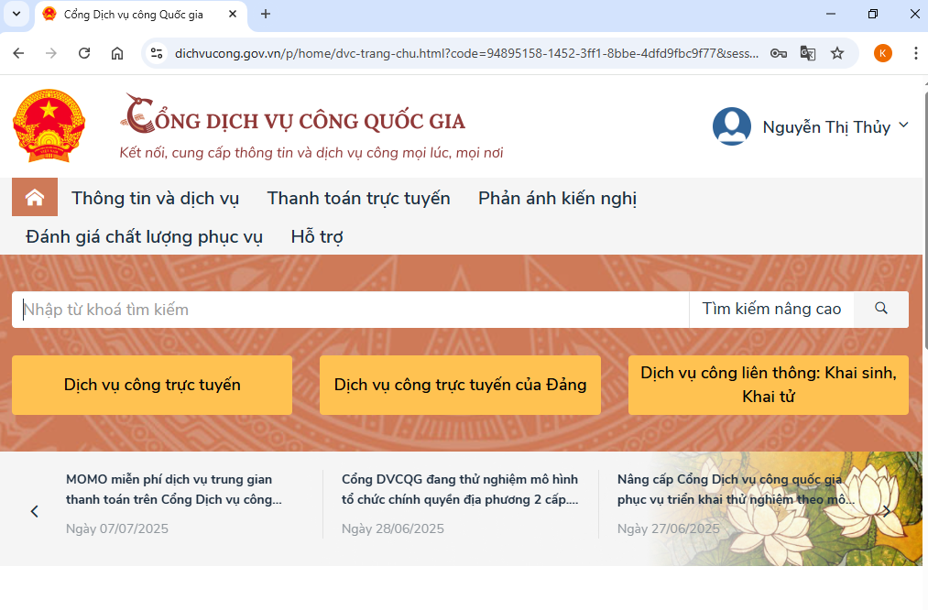This screenshot has width=928, height=610.
Task: Open a new browser tab
Action: click(266, 14)
